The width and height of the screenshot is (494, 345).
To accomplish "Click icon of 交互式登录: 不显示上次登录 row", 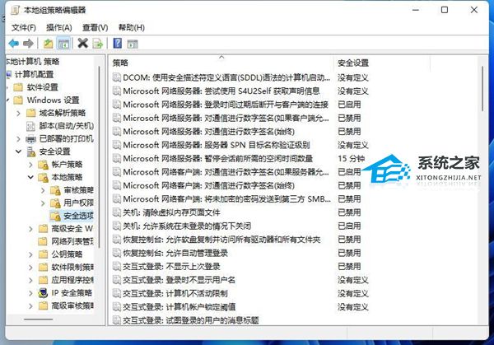I will point(117,267).
